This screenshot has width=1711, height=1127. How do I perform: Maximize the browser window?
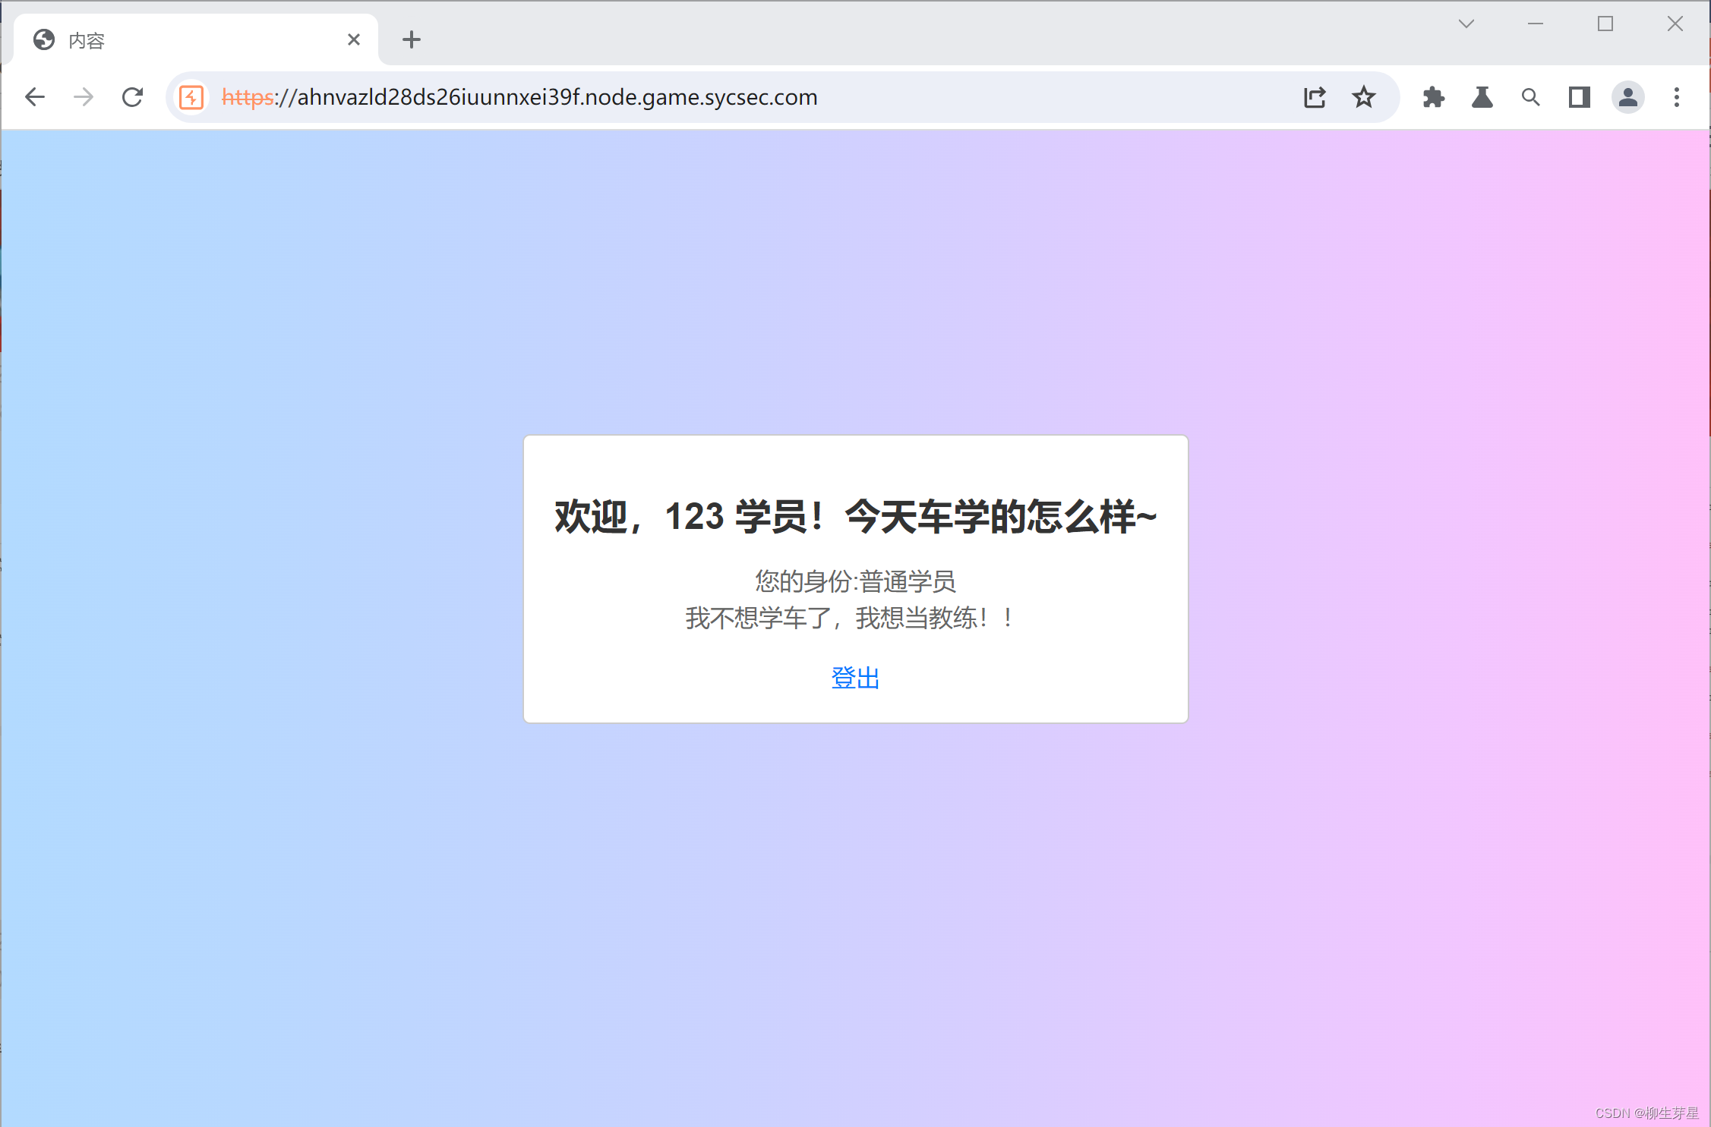(1605, 24)
